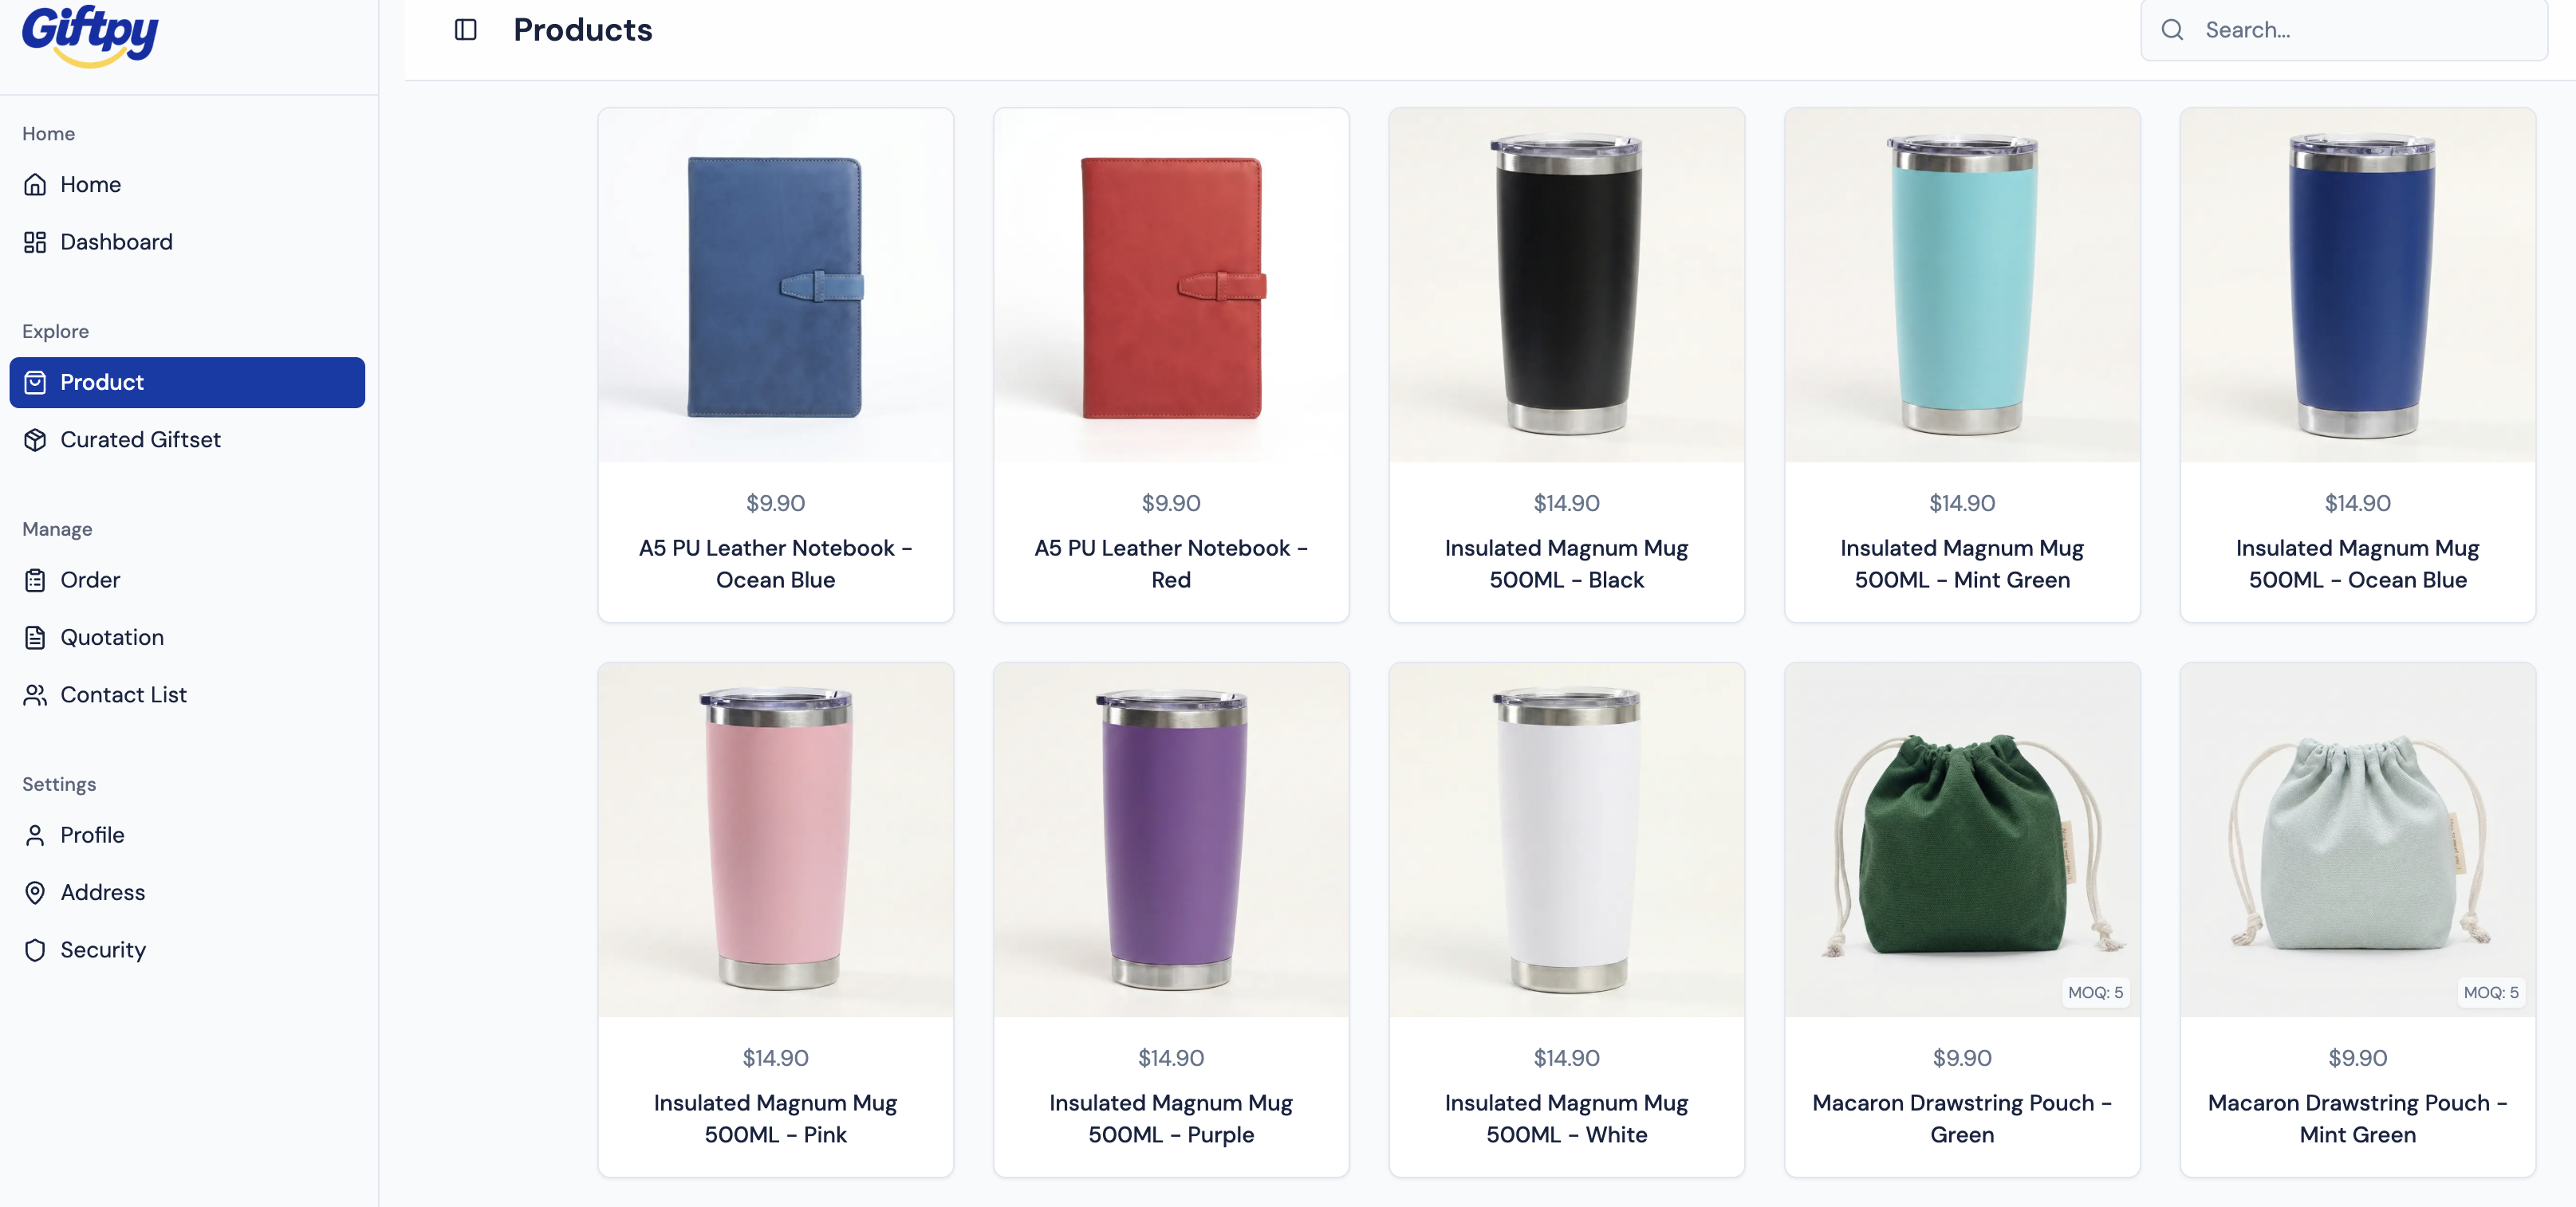The width and height of the screenshot is (2576, 1207).
Task: Click the Giftpy logo
Action: point(90,35)
